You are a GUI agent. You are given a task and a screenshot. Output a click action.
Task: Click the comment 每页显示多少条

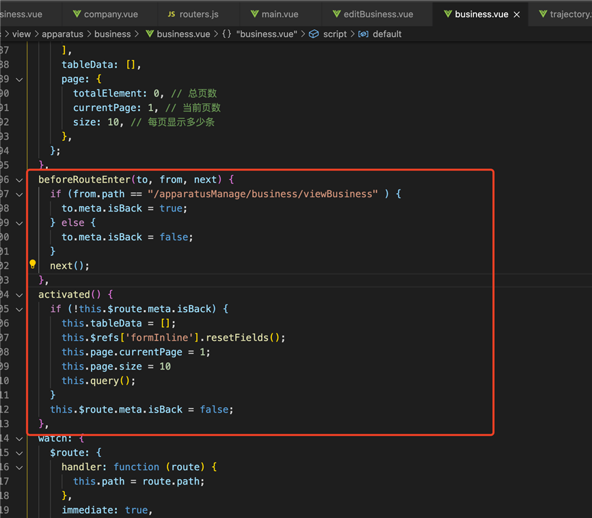tap(181, 122)
